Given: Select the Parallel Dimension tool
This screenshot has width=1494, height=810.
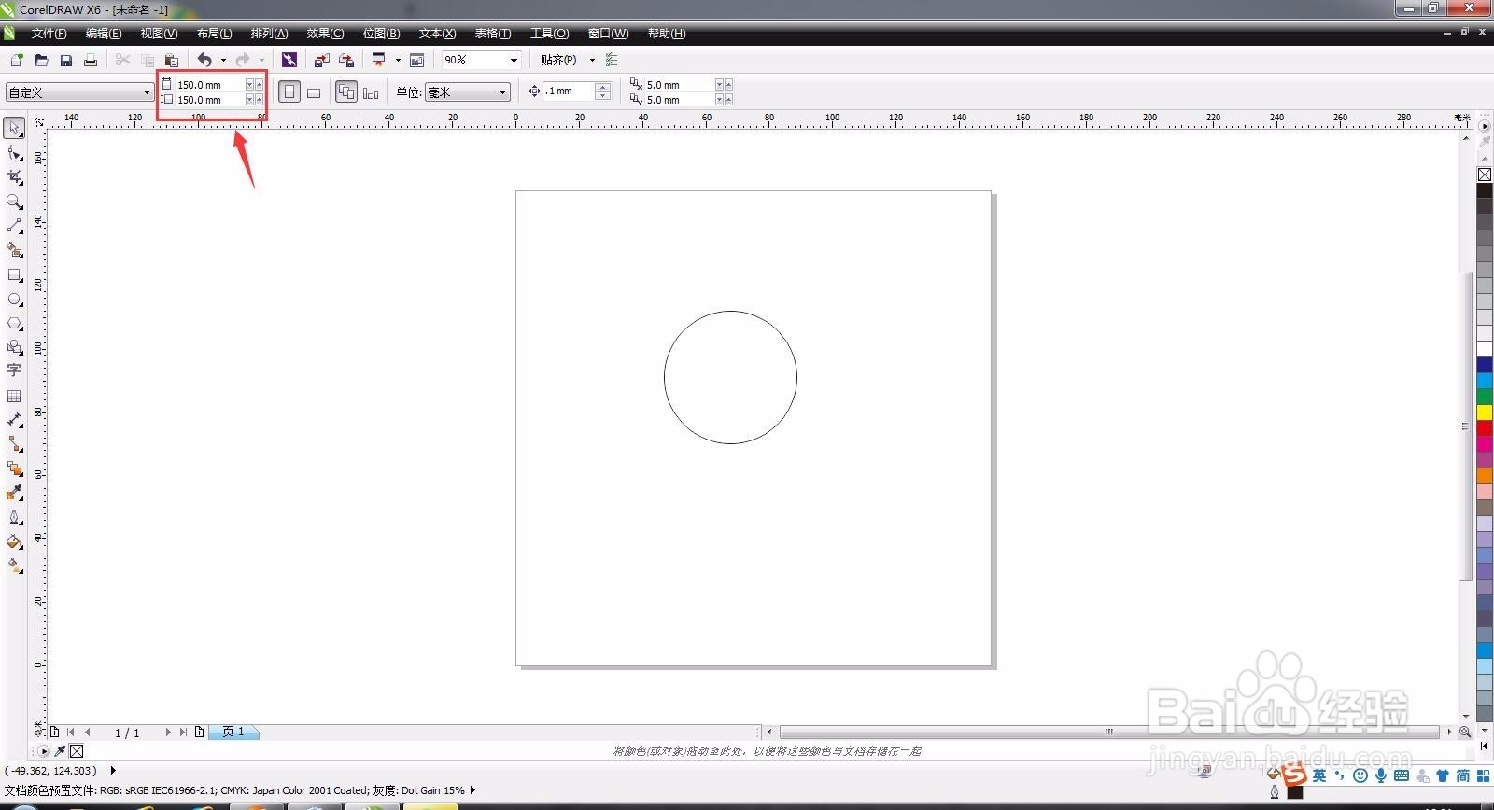Looking at the screenshot, I should [15, 420].
